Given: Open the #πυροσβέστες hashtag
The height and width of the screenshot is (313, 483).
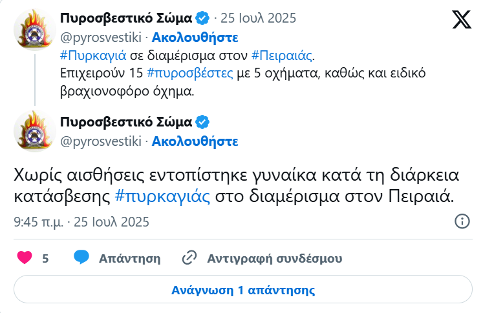Looking at the screenshot, I should [190, 74].
